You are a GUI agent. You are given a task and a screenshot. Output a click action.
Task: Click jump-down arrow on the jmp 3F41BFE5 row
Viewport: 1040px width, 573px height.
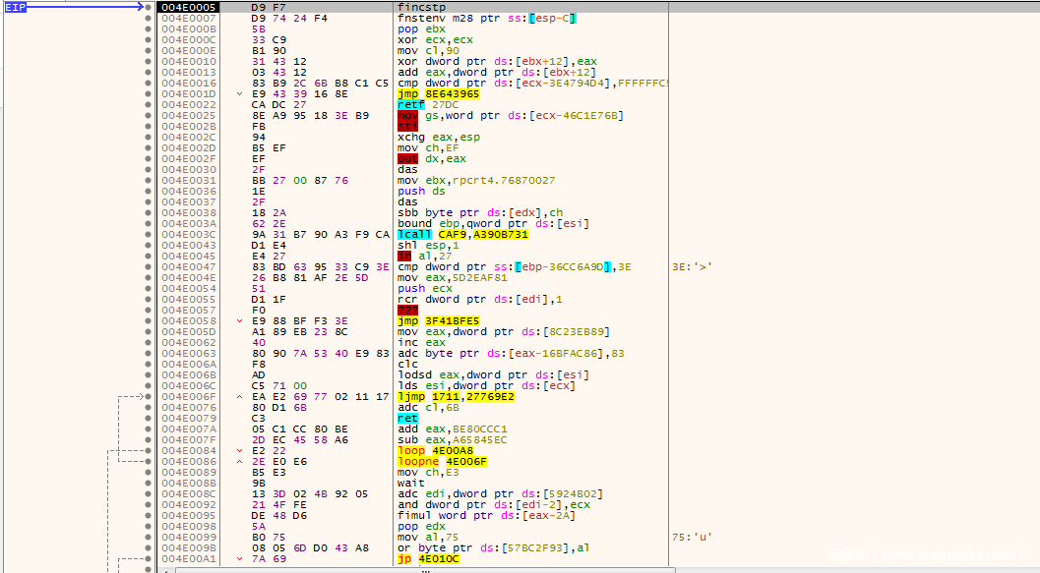click(x=242, y=320)
